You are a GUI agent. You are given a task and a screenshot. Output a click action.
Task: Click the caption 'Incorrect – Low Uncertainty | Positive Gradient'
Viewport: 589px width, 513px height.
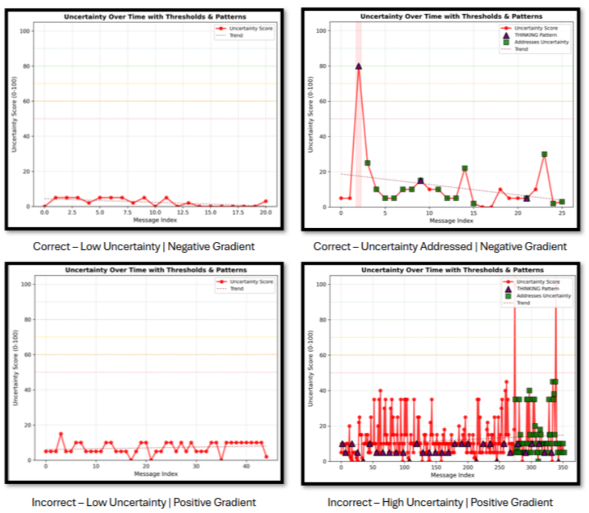[x=144, y=502]
